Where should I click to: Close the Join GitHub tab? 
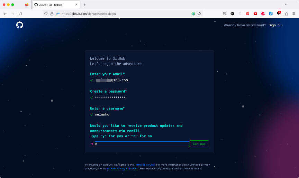pos(76,5)
